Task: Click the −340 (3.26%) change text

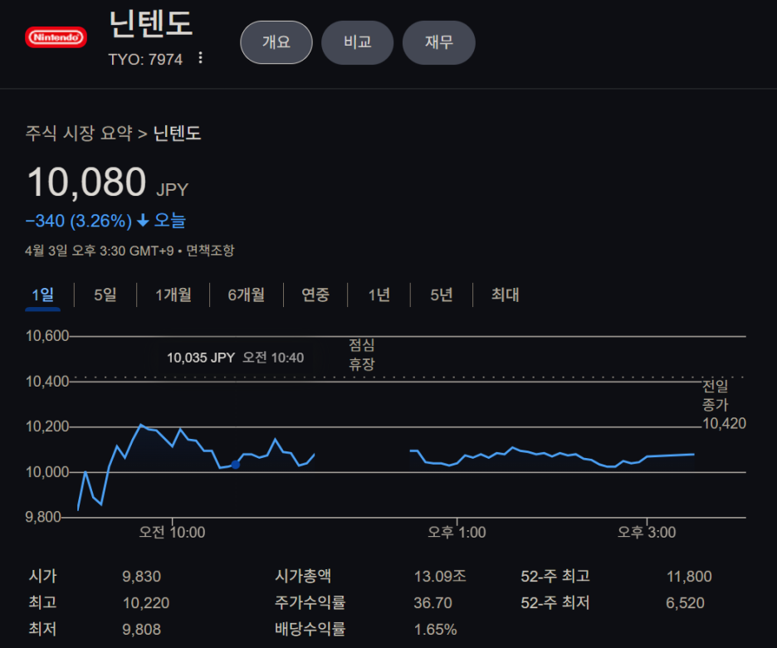Action: 79,221
